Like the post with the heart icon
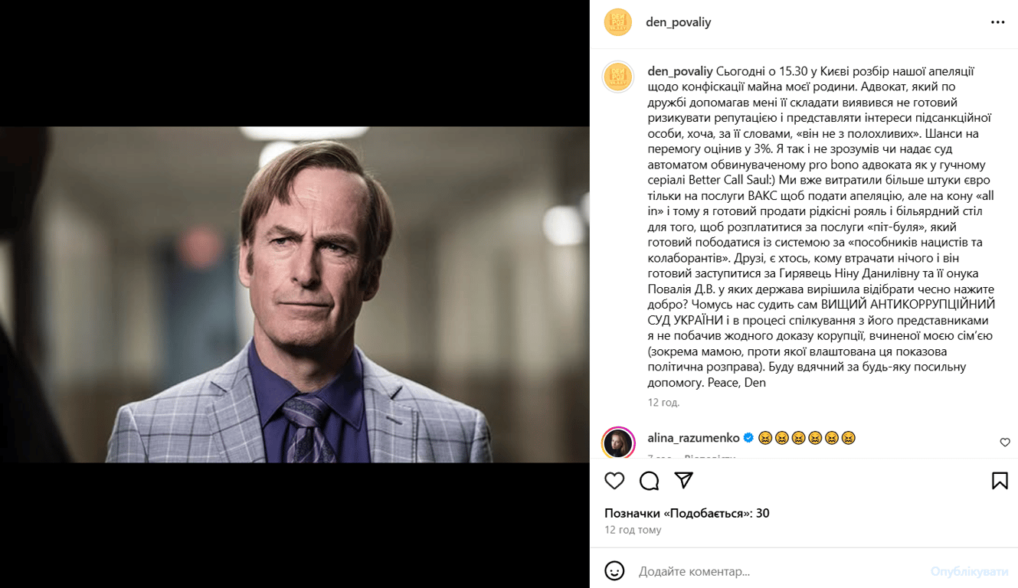This screenshot has height=588, width=1018. point(614,480)
